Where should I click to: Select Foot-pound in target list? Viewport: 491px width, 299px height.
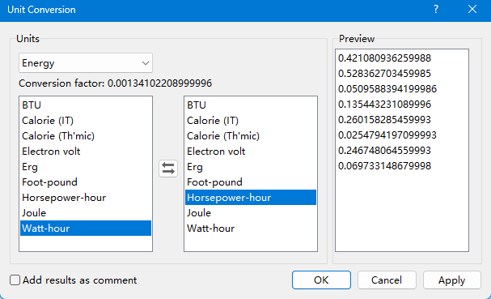tap(251, 182)
